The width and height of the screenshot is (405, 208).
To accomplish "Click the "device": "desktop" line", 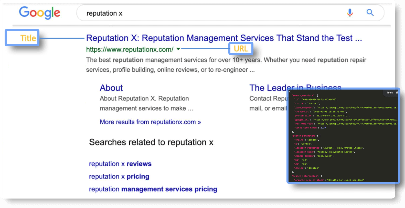I will pyautogui.click(x=307, y=168).
